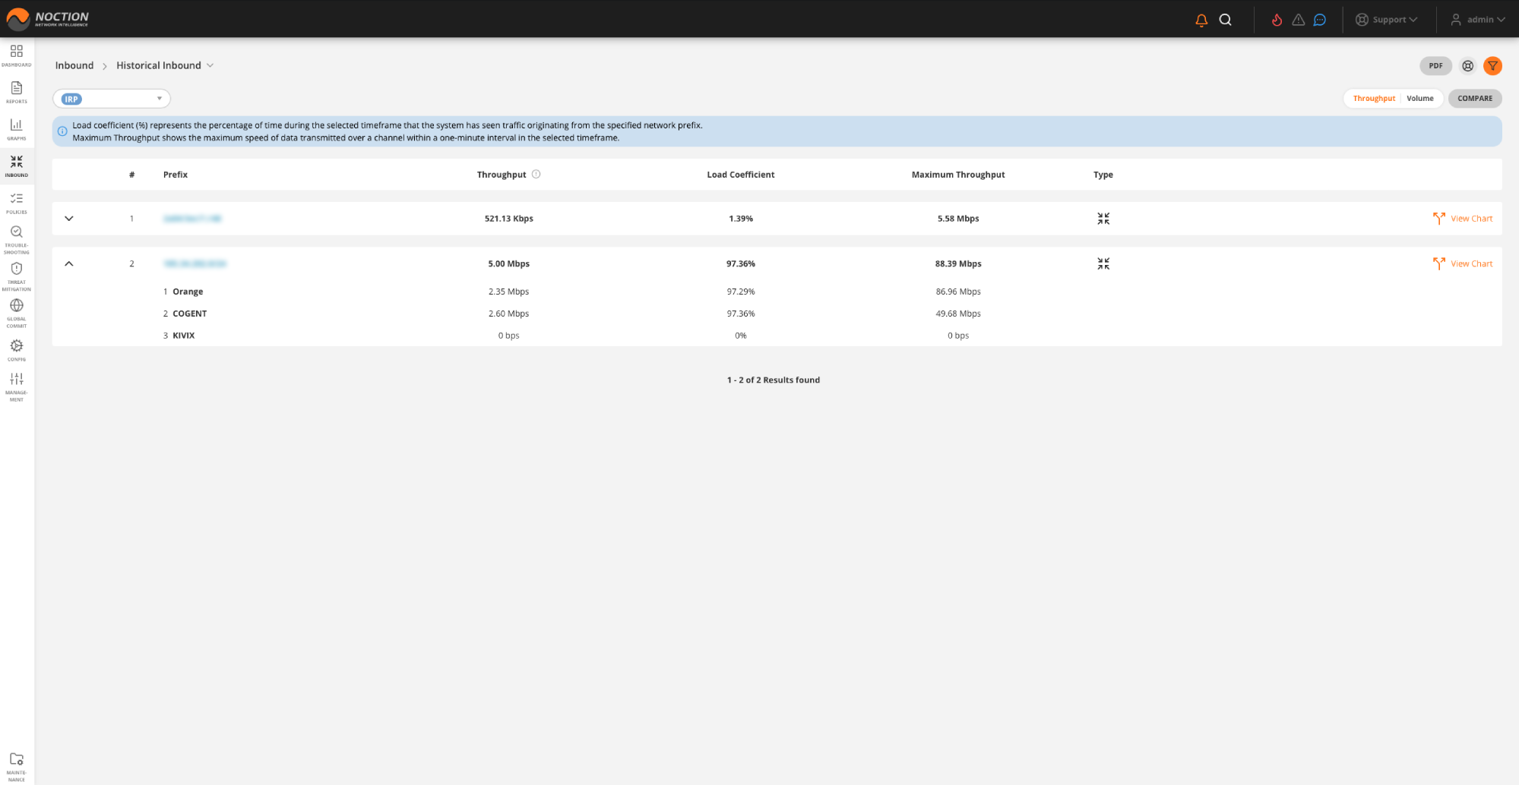Screen dimensions: 1519x785
Task: Open the orange filter panel
Action: (x=1492, y=66)
